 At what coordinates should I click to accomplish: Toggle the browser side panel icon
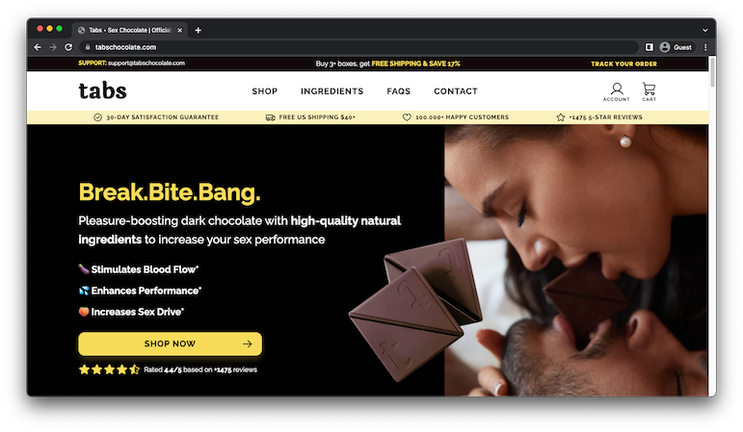pos(650,47)
